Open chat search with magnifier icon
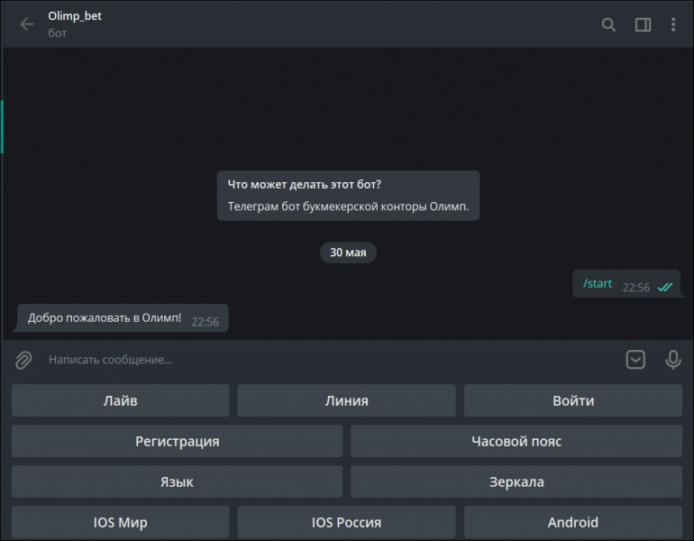This screenshot has width=694, height=541. 608,24
